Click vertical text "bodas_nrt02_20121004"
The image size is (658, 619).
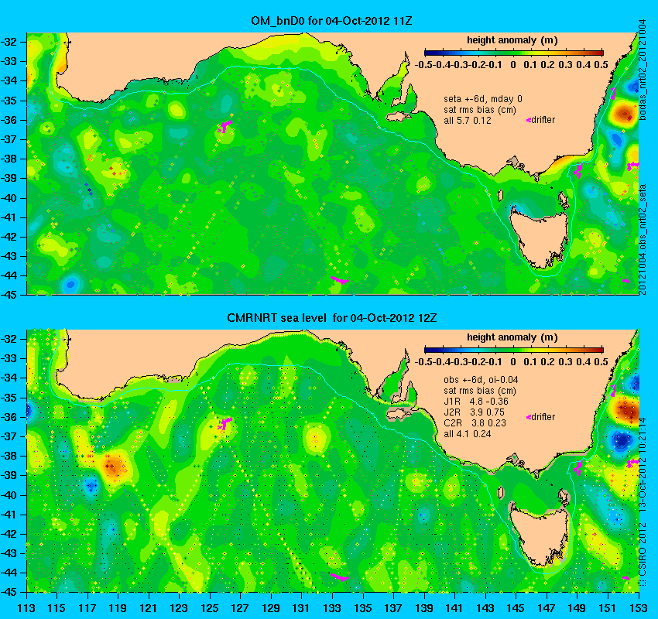tap(643, 70)
